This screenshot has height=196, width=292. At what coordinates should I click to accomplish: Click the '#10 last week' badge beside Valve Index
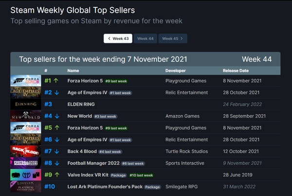pos(141,176)
